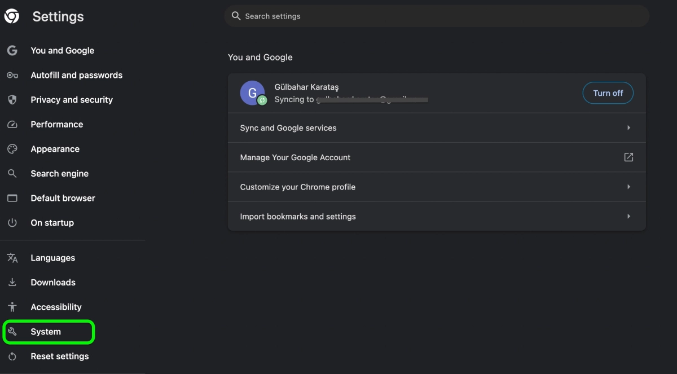677x374 pixels.
Task: Click the On startup power icon
Action: (x=12, y=222)
